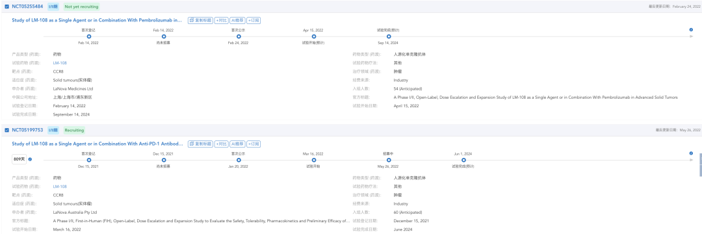Click completion date value June 2024
702x234 pixels.
[x=403, y=229]
